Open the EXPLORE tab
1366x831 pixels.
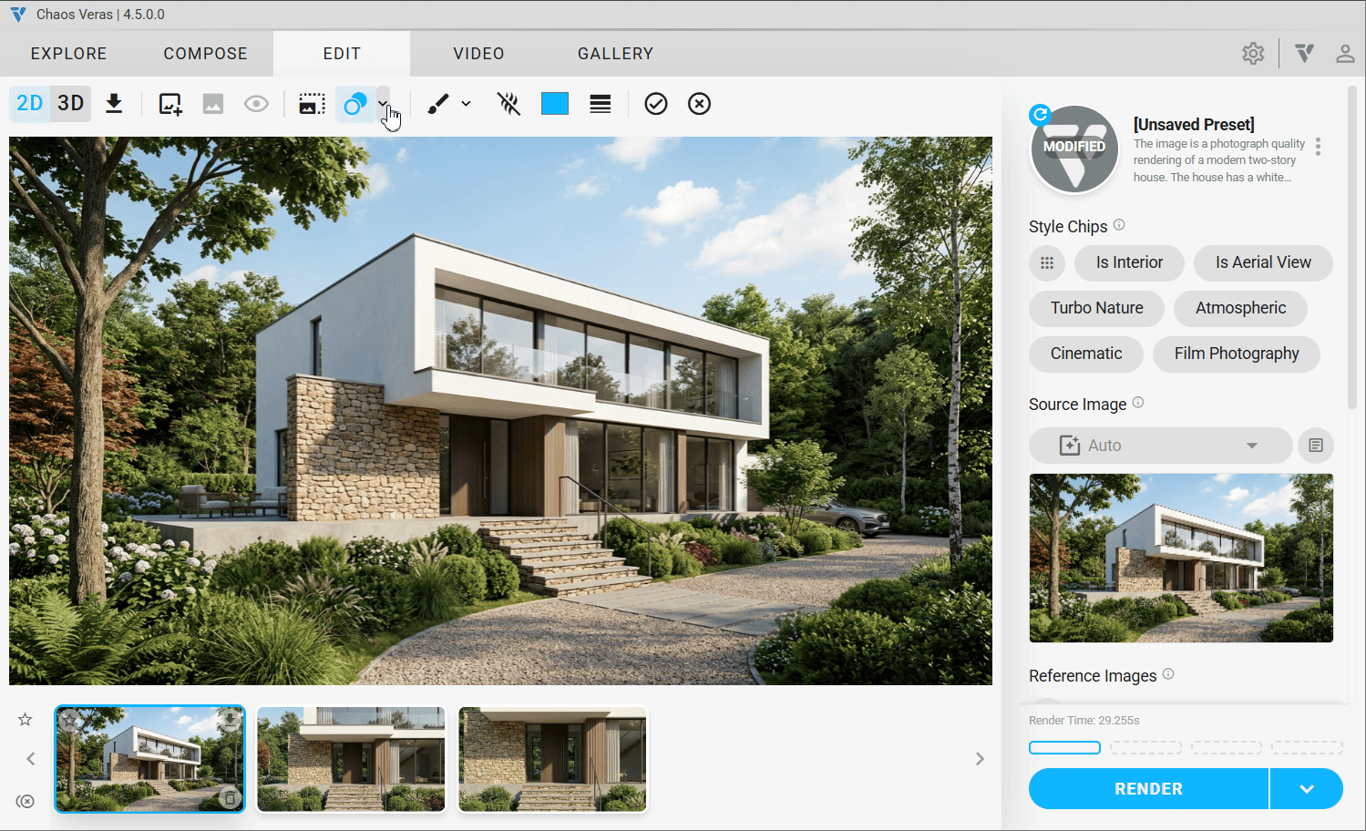pyautogui.click(x=68, y=54)
